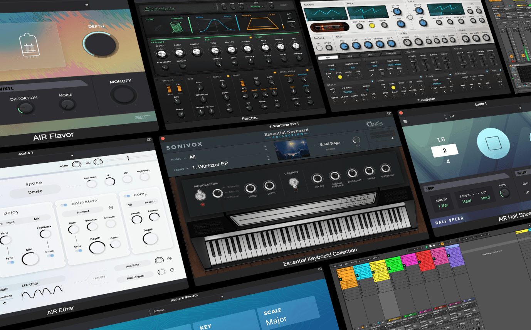
Task: Enable the Doubling ON switch in TubeSynth
Action: click(319, 47)
